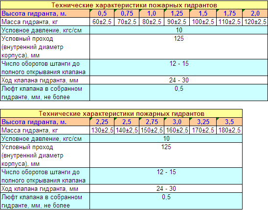Viewport: 268px width, 210px height.
Task: Click the 60±2,5 mass cell
Action: click(x=102, y=22)
